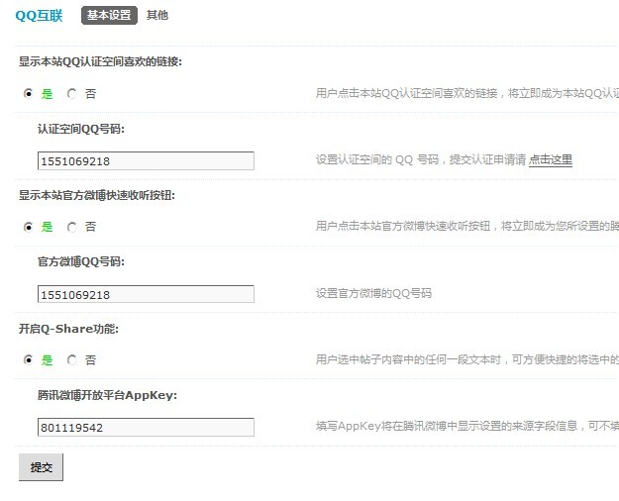Screen dimensions: 619x501
Task: Focus the 认证空间QQ号码 input field
Action: [146, 161]
